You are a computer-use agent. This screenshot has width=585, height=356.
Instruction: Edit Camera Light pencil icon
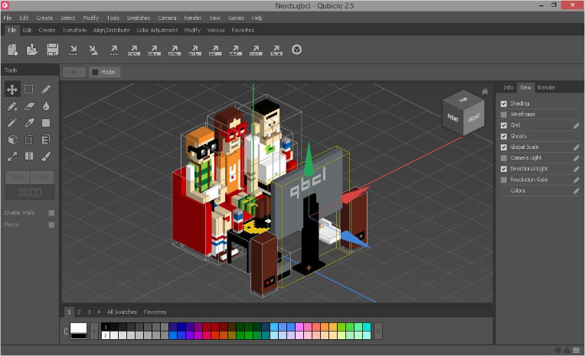576,158
